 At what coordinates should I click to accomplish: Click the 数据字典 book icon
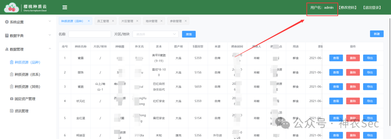pos(7,35)
